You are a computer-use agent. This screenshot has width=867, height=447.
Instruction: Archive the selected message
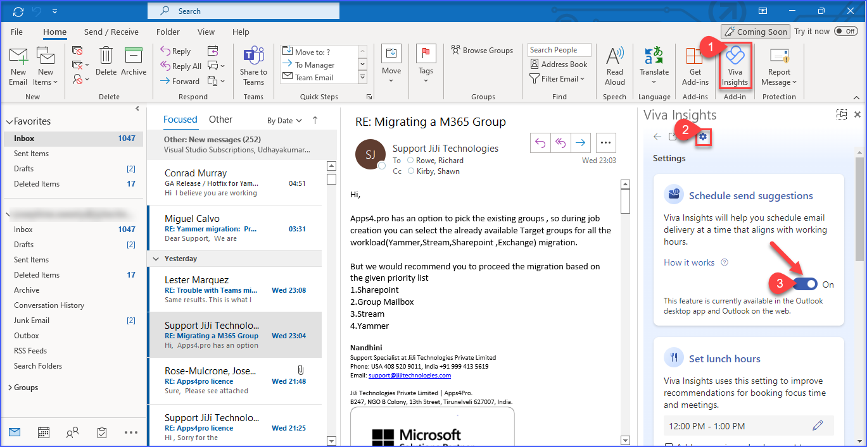tap(134, 63)
